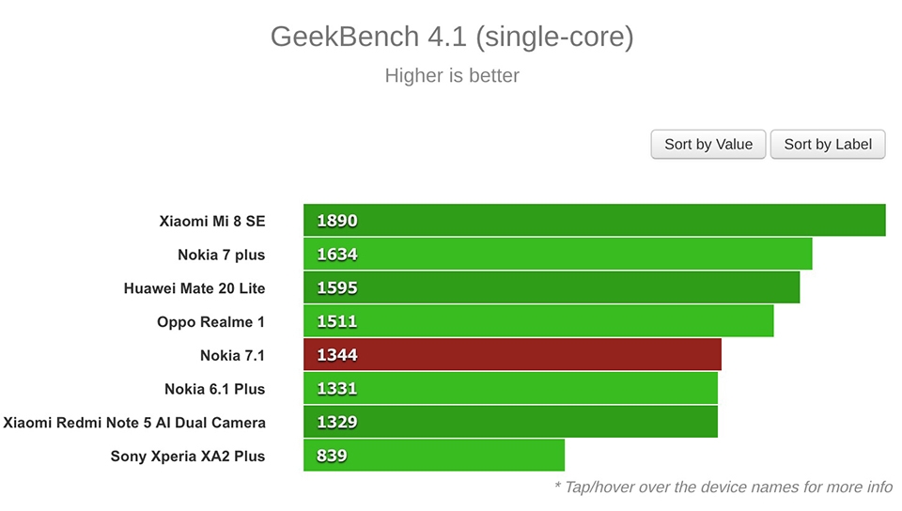Click the Sort by Value button
This screenshot has height=511, width=902.
708,145
